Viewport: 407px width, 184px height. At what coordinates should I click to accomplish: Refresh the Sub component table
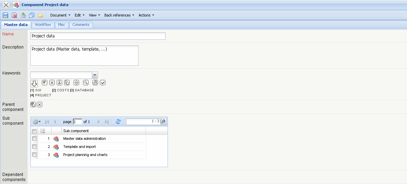click(118, 122)
